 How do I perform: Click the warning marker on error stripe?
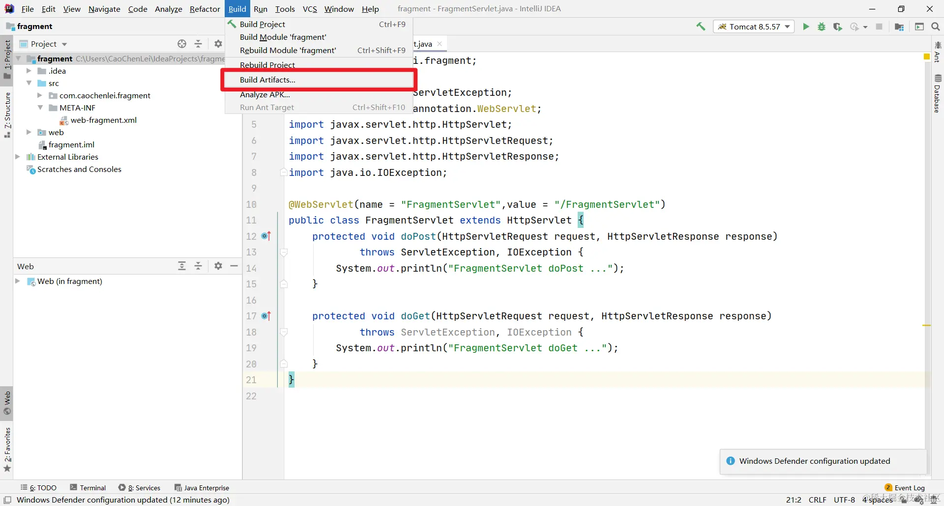point(927,325)
